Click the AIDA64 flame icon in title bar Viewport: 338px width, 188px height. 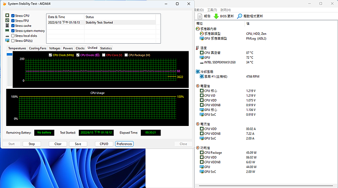click(4, 4)
